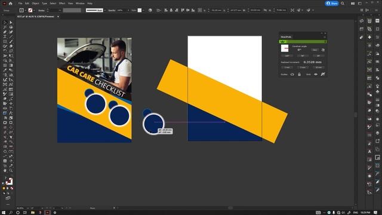
Task: Click the Stroke color swatch in control bar
Action: click(x=30, y=10)
